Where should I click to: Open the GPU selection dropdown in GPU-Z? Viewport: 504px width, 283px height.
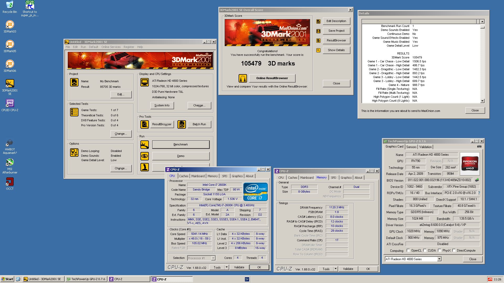pyautogui.click(x=439, y=259)
